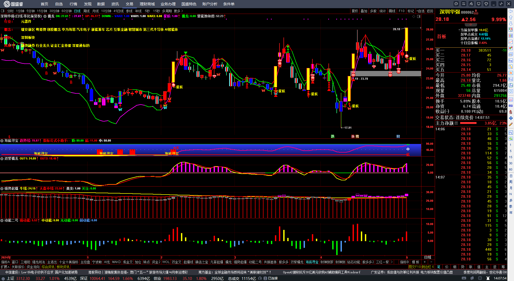The width and height of the screenshot is (514, 281).
Task: Click the RSI indicator icon in sidebar
Action: [x=511, y=106]
